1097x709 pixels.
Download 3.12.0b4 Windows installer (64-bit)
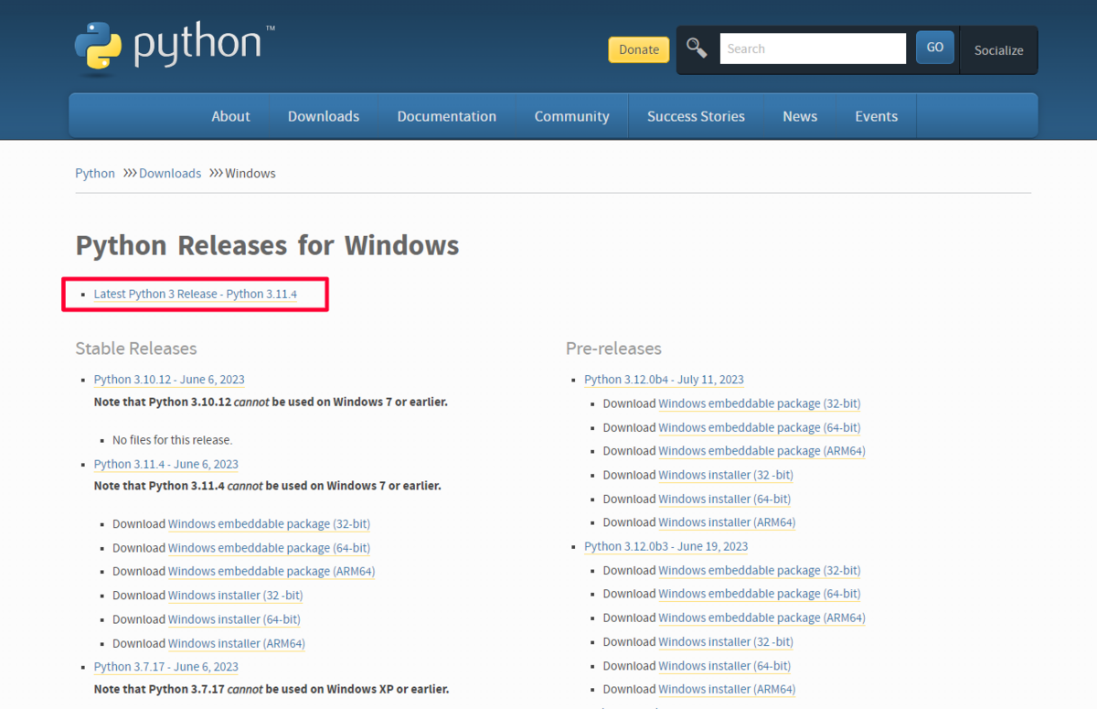tap(725, 499)
